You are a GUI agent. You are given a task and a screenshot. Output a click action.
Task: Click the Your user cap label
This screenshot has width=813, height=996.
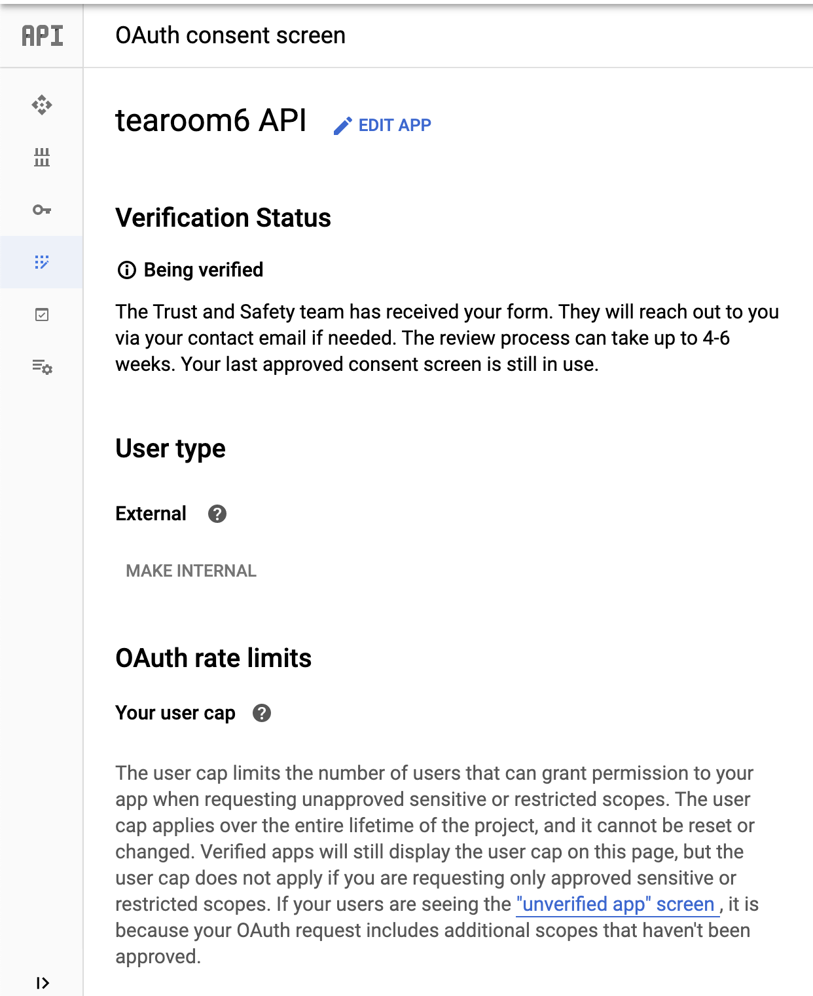coord(175,713)
